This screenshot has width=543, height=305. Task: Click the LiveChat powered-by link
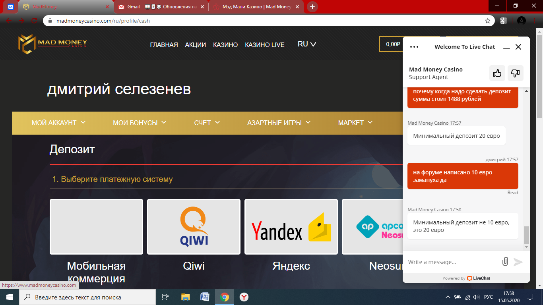[x=479, y=278]
